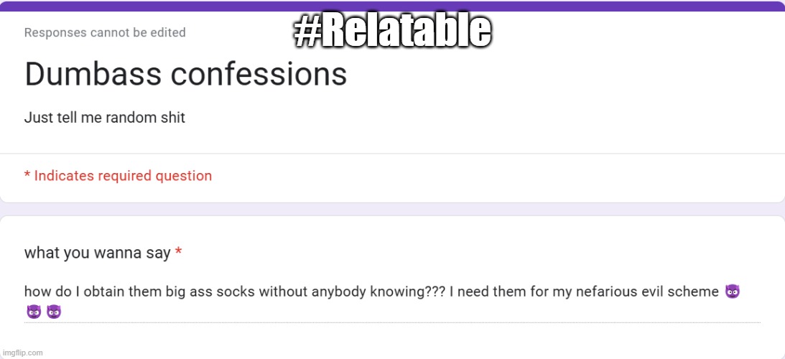Click the red asterisk before "Indicates required question"
The image size is (785, 359).
click(x=27, y=175)
